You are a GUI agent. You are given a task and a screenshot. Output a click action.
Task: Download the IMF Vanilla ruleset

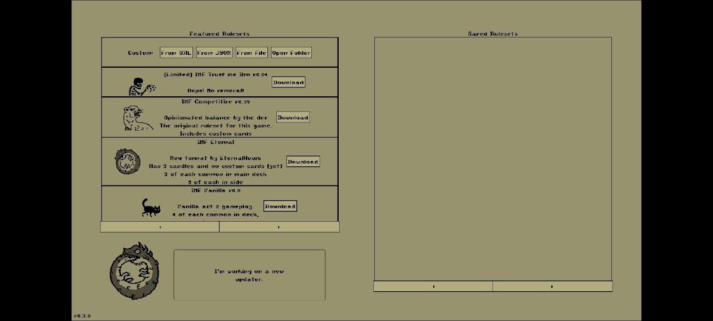pyautogui.click(x=280, y=206)
